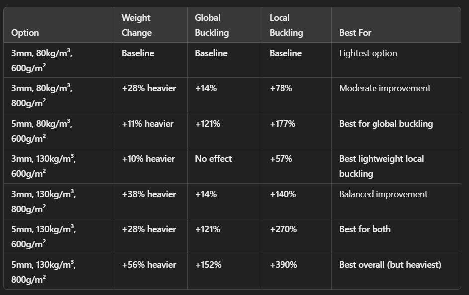Select the +270% local buckling value

coord(283,229)
